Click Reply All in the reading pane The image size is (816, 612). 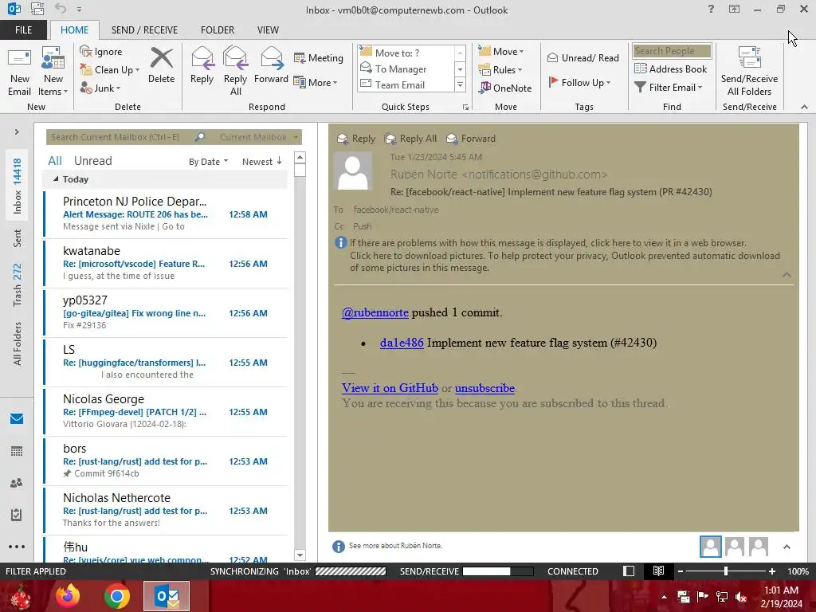pyautogui.click(x=410, y=139)
